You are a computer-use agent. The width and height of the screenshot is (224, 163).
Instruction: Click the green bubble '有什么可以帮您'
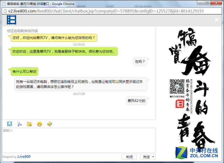(24, 71)
